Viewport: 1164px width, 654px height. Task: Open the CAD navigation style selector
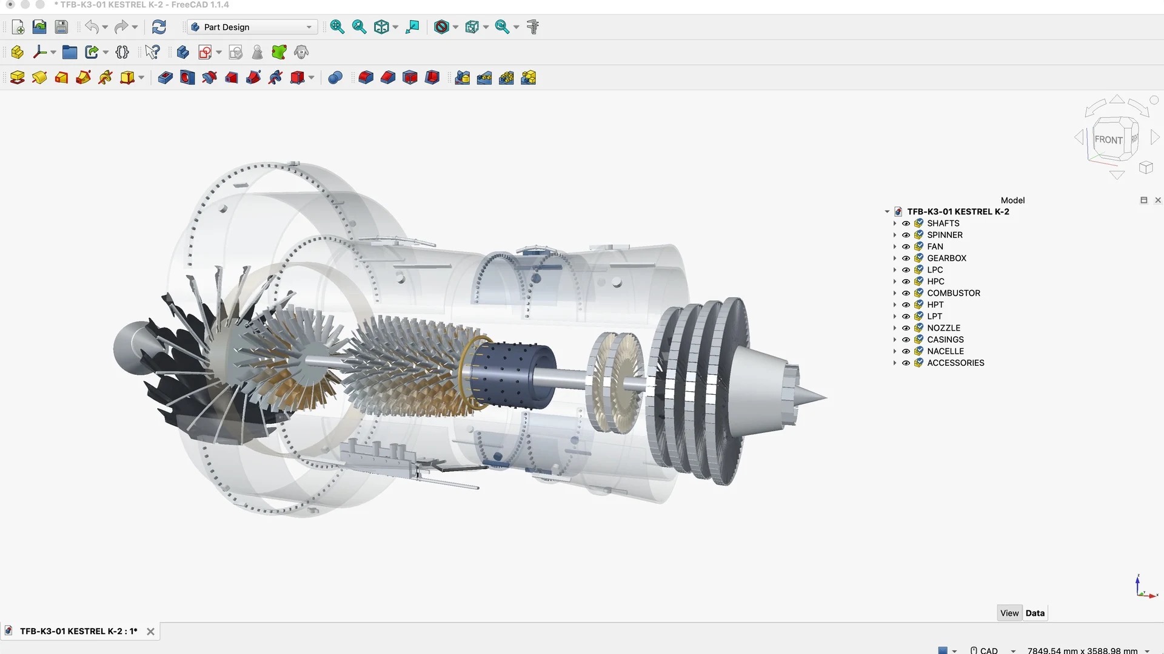tap(992, 650)
